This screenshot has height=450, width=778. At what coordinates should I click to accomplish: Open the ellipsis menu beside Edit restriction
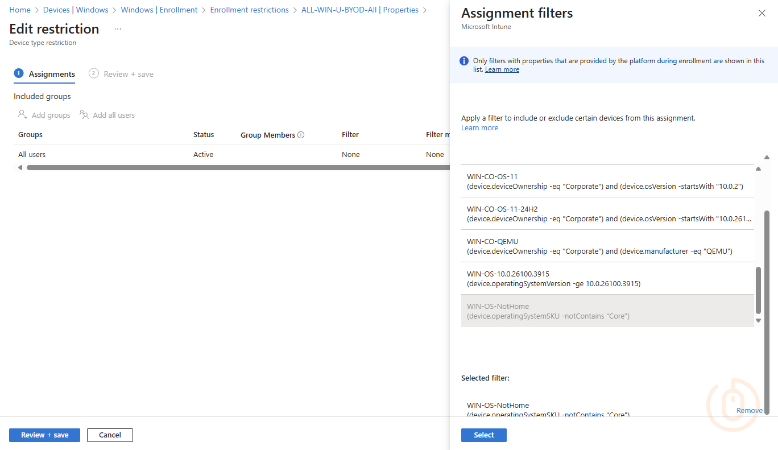pos(118,29)
